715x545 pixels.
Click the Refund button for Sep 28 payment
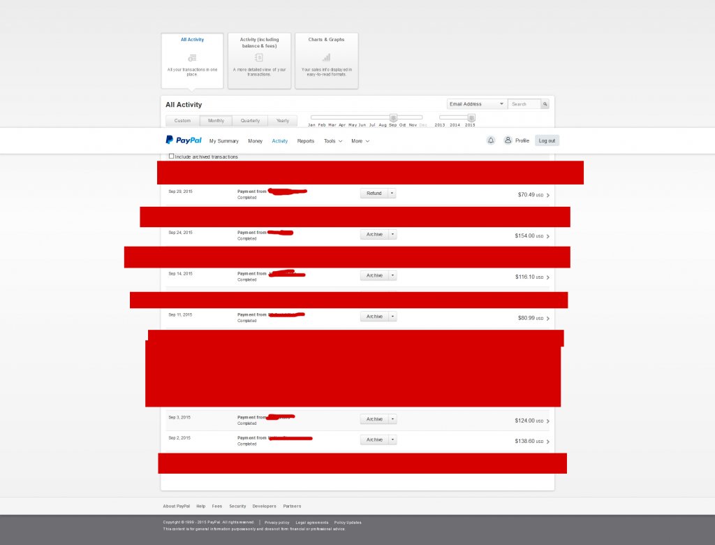coord(374,193)
